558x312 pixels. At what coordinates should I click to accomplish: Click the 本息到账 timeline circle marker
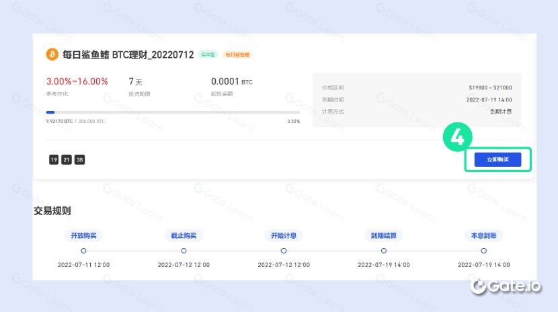pos(483,251)
